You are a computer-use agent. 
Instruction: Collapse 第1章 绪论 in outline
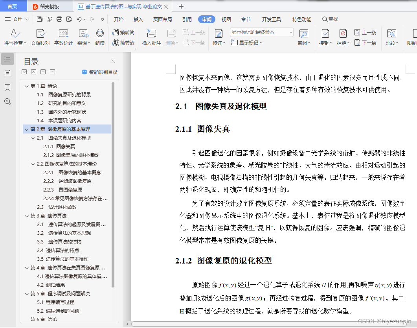click(27, 86)
